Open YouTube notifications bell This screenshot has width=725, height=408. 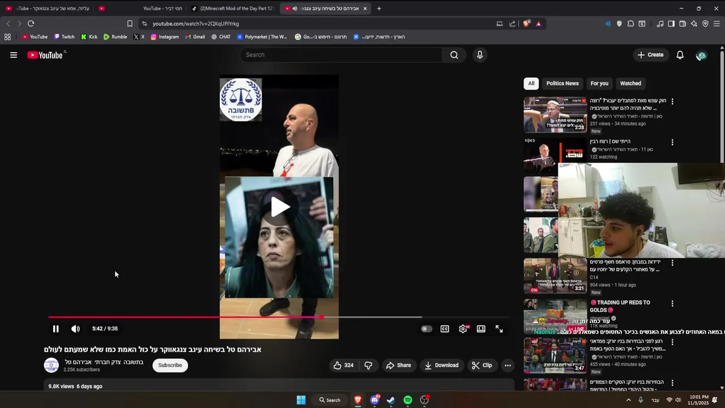680,55
